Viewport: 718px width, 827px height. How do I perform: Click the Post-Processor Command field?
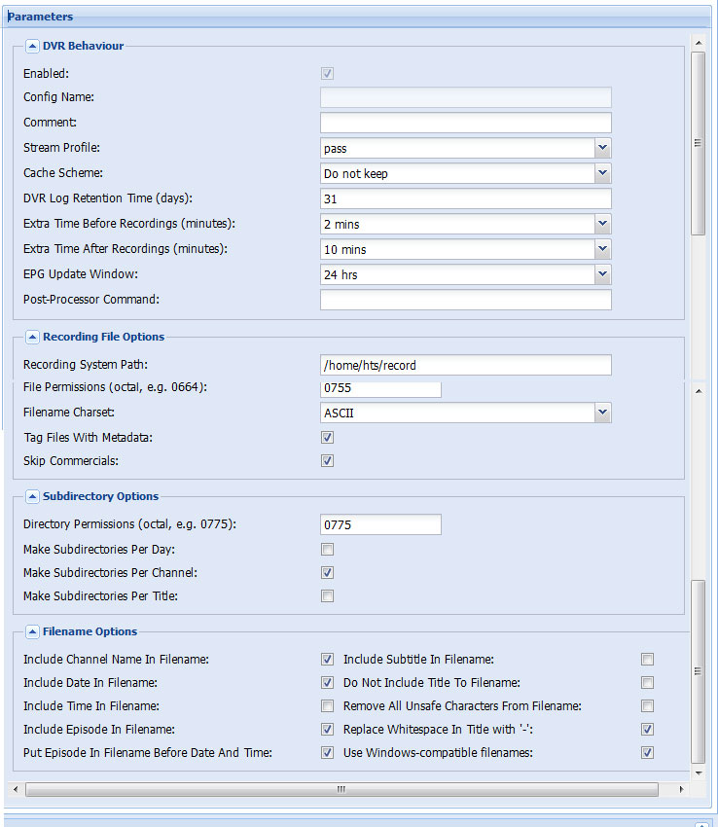point(466,300)
